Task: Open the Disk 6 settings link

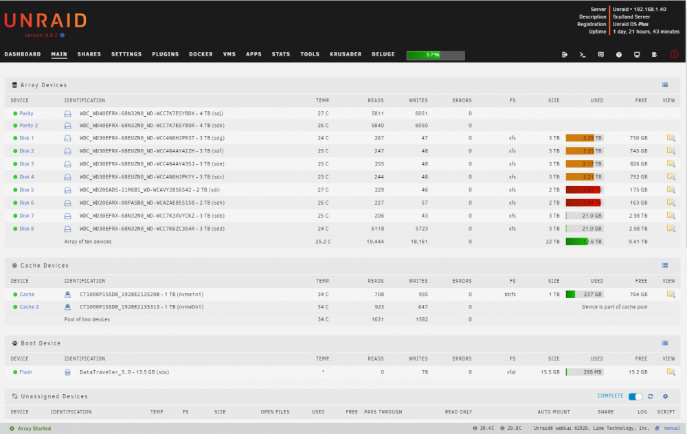Action: (26, 203)
